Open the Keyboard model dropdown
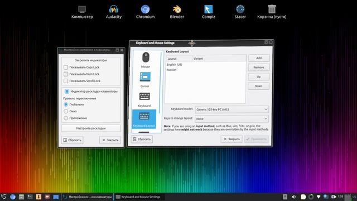Viewport: 357px width, 201px height. (232, 109)
